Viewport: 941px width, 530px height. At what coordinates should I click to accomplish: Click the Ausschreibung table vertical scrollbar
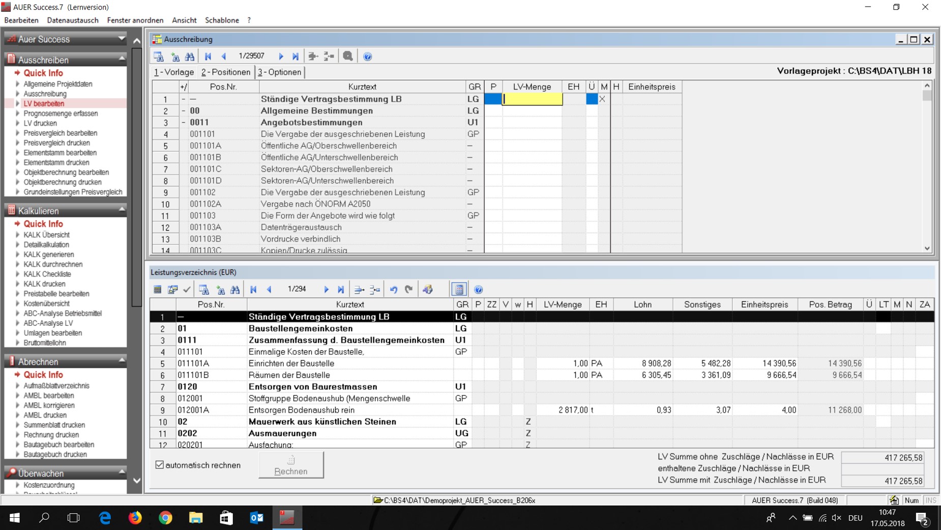click(927, 168)
